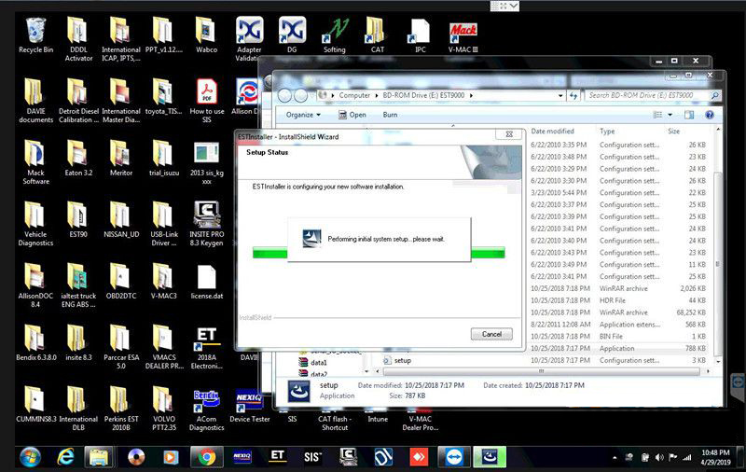Open the taskbar clock showing 10:48 PM
The image size is (746, 472).
[715, 457]
